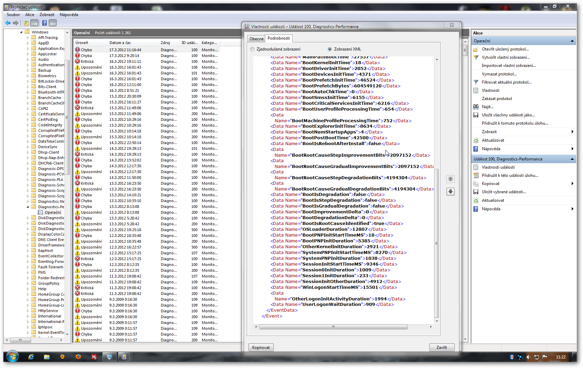
Task: Select the 'Operační' log in the console tree
Action: 53,212
